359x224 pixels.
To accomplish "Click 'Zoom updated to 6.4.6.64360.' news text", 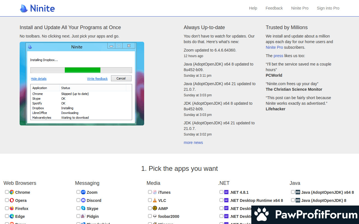I will pyautogui.click(x=210, y=50).
